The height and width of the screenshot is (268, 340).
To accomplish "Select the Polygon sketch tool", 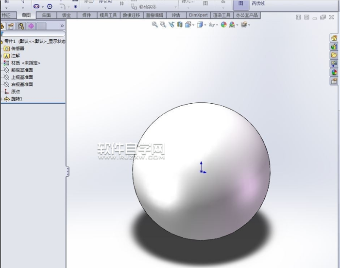I will 50,6.
